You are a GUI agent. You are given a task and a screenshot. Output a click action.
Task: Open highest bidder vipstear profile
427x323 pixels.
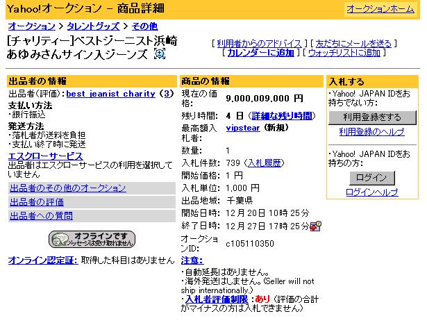click(242, 128)
